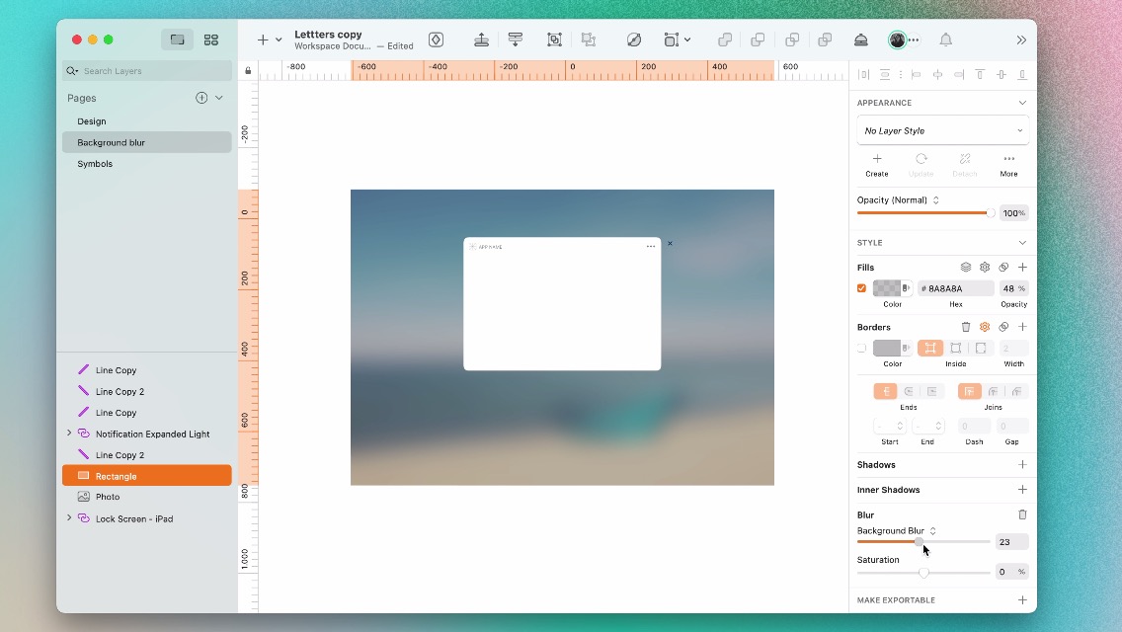Click inside the Search Layers field
The height and width of the screenshot is (632, 1122).
pos(146,70)
